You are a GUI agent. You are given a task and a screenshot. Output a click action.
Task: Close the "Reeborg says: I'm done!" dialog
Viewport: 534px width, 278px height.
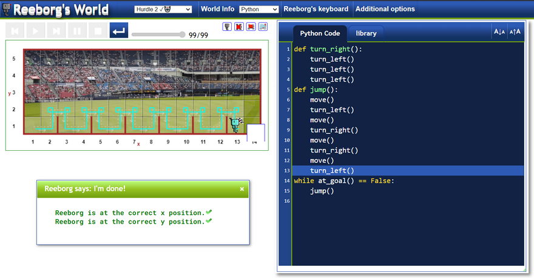(242, 189)
